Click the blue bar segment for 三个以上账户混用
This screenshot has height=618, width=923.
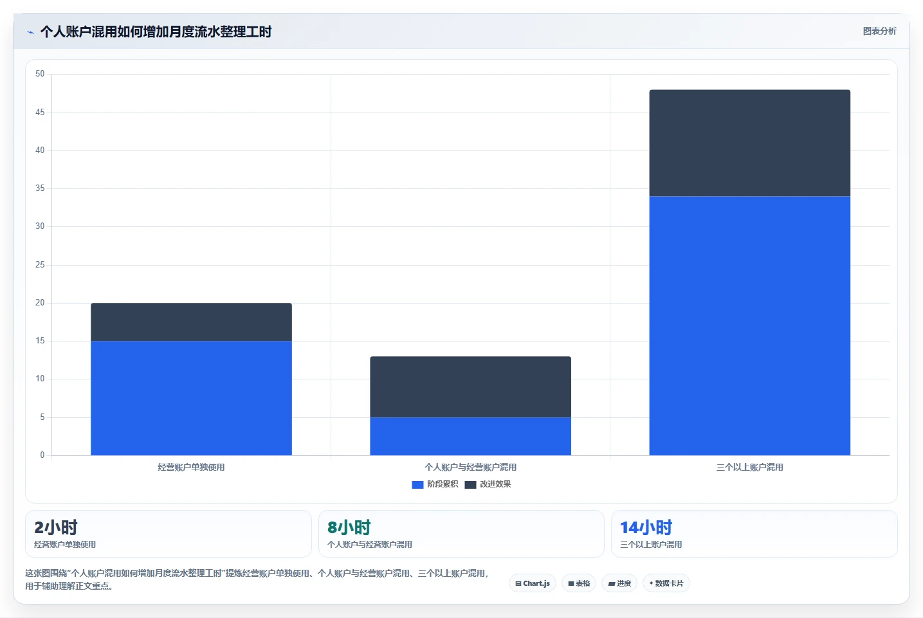[x=749, y=326]
